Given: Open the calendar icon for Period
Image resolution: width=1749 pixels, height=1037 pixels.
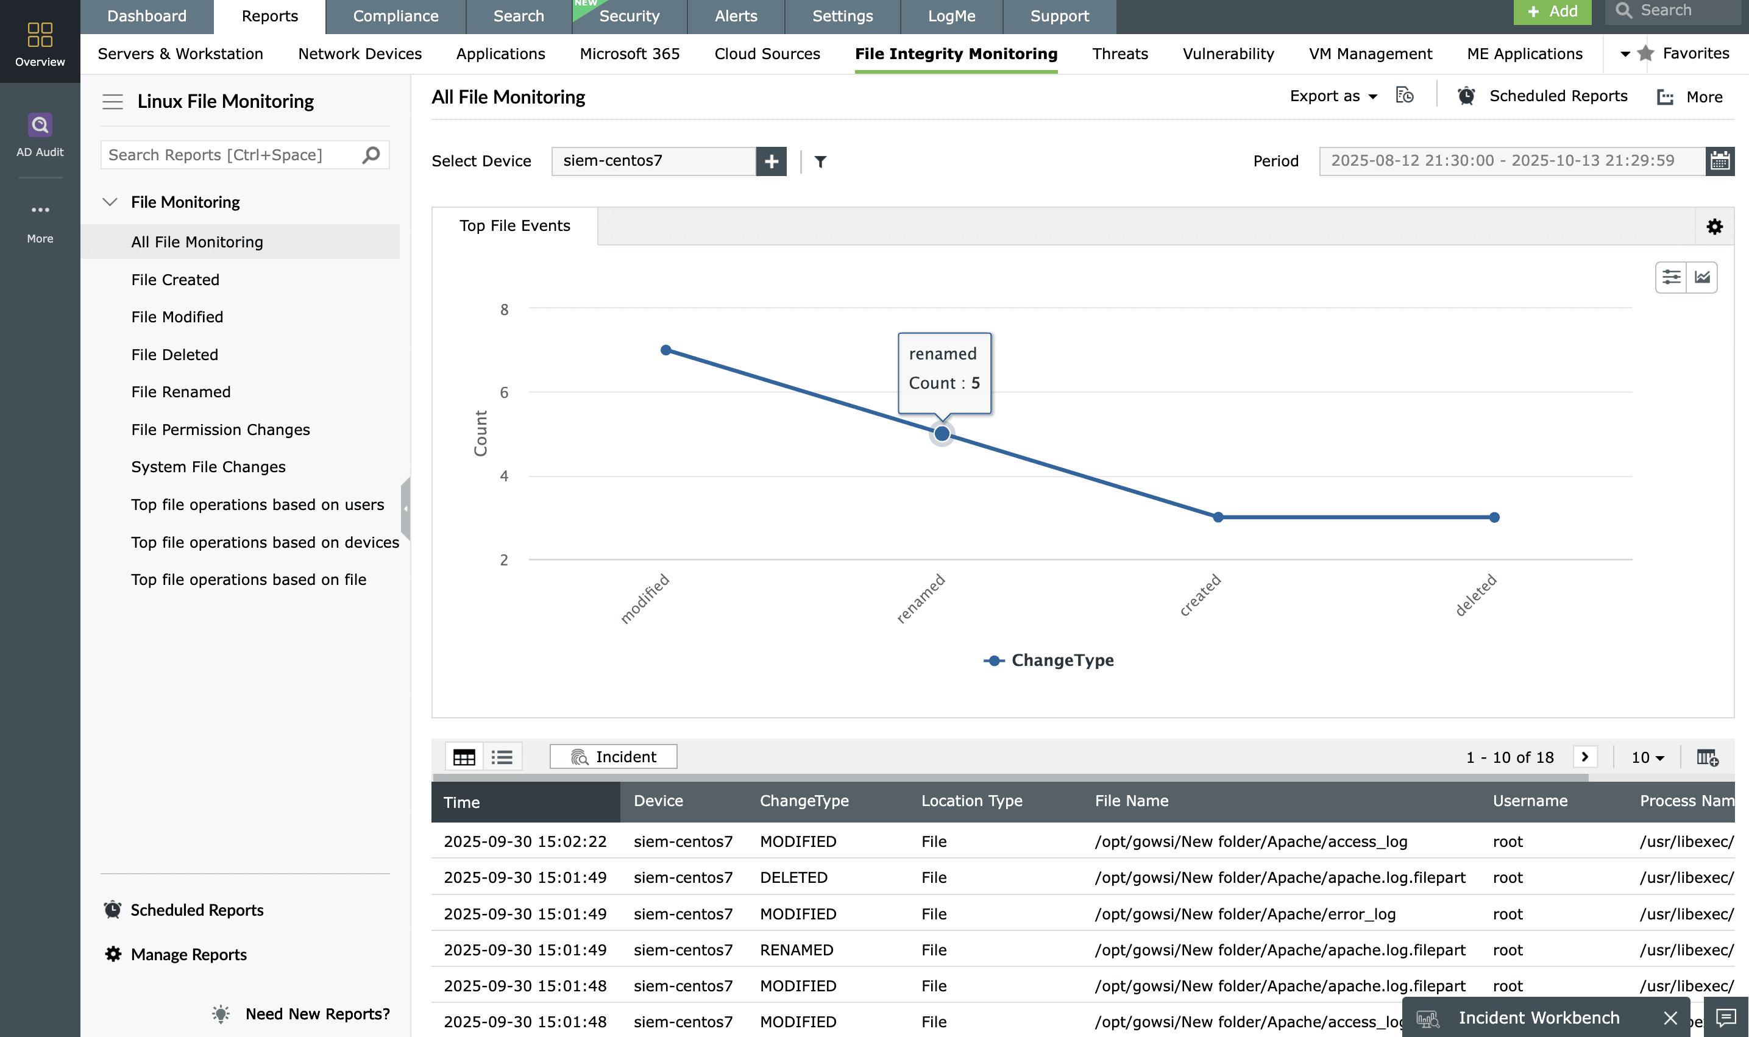Looking at the screenshot, I should [1720, 161].
